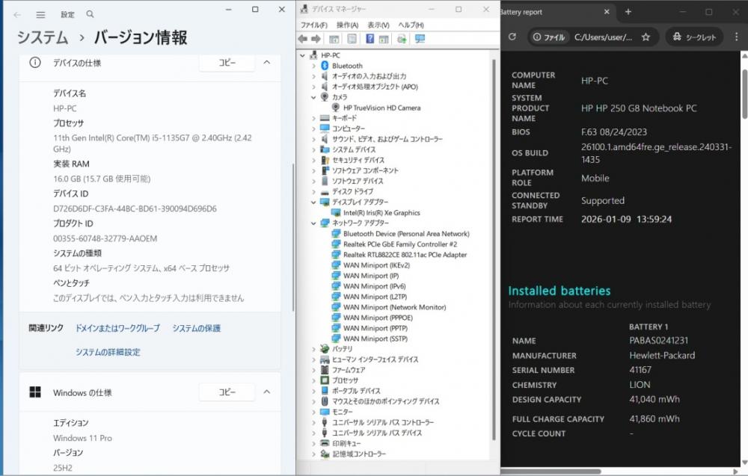Viewport: 748px width, 476px height.
Task: Click the file path in the address bar
Action: click(603, 37)
